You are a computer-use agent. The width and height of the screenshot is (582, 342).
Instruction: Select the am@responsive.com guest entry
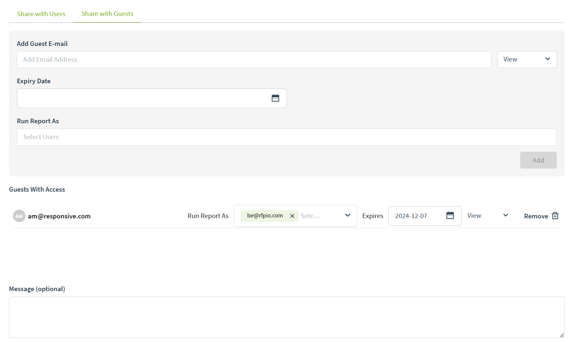pos(59,216)
